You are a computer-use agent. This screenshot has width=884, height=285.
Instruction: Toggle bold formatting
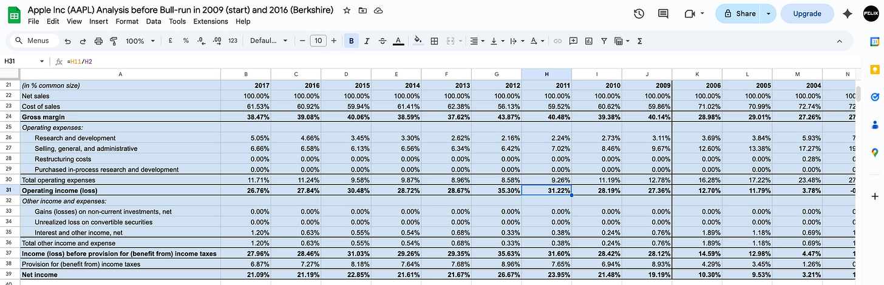tap(351, 41)
